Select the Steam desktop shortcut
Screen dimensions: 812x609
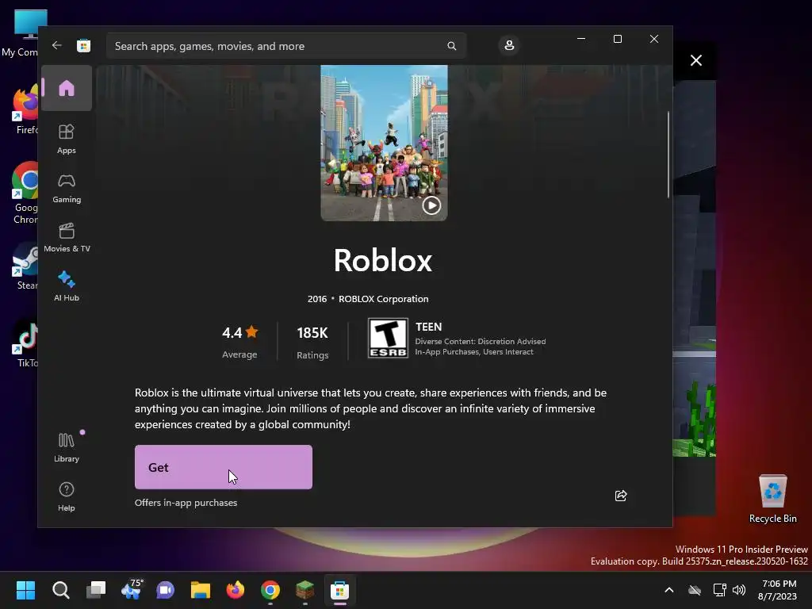pos(26,266)
